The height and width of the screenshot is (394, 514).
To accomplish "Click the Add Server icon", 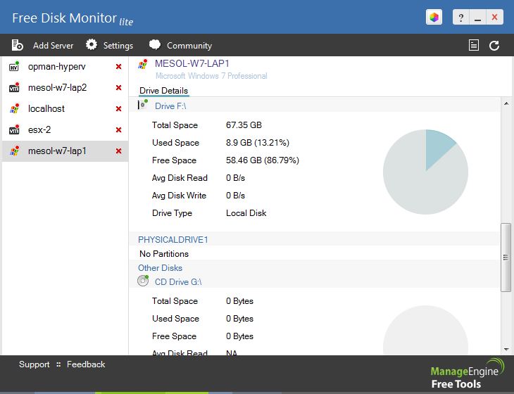I will tap(17, 45).
